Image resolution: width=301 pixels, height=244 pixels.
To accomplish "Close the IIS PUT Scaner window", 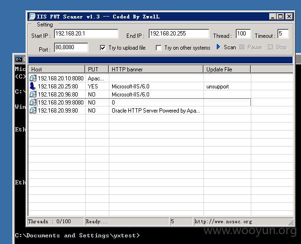I will (289, 17).
